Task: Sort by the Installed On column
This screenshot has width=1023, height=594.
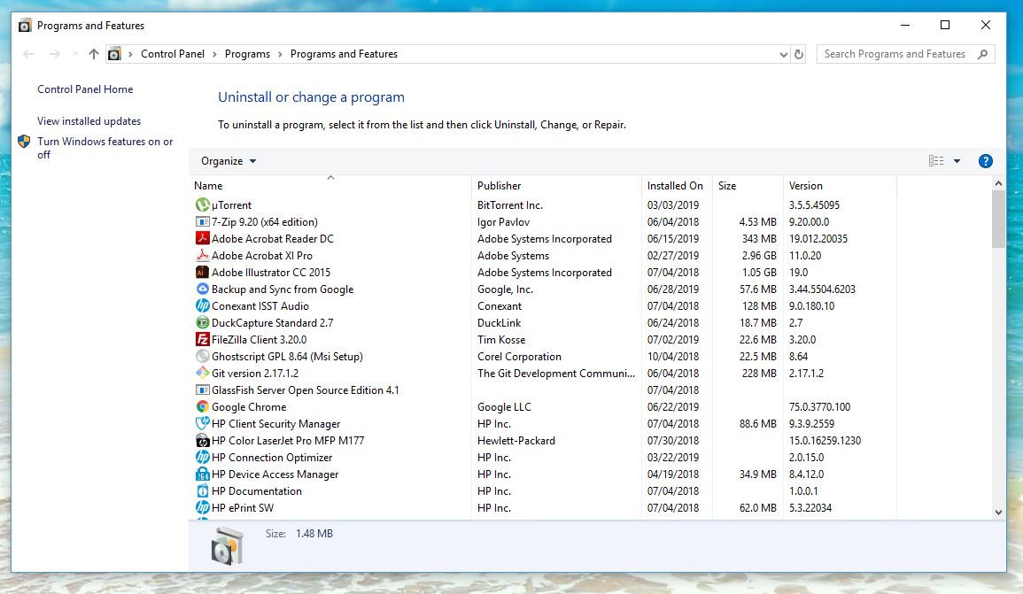Action: point(677,185)
